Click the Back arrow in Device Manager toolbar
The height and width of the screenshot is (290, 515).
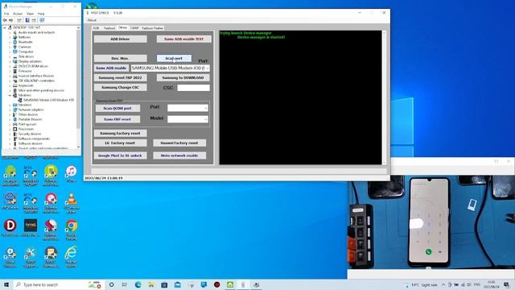tap(5, 20)
